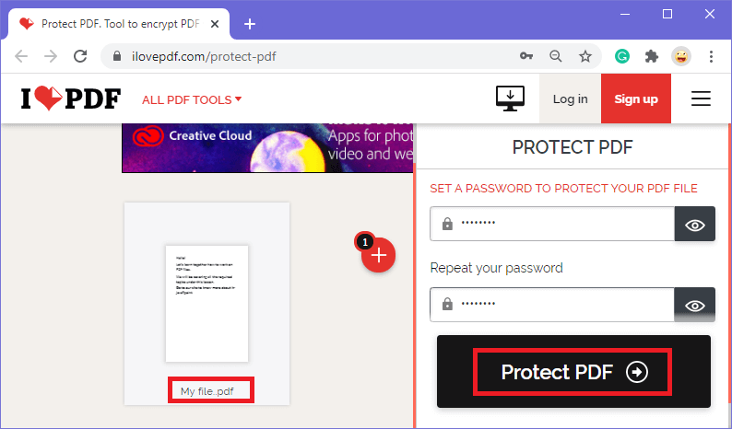Click the zoom magnifier icon in address bar
The height and width of the screenshot is (429, 732).
click(556, 56)
